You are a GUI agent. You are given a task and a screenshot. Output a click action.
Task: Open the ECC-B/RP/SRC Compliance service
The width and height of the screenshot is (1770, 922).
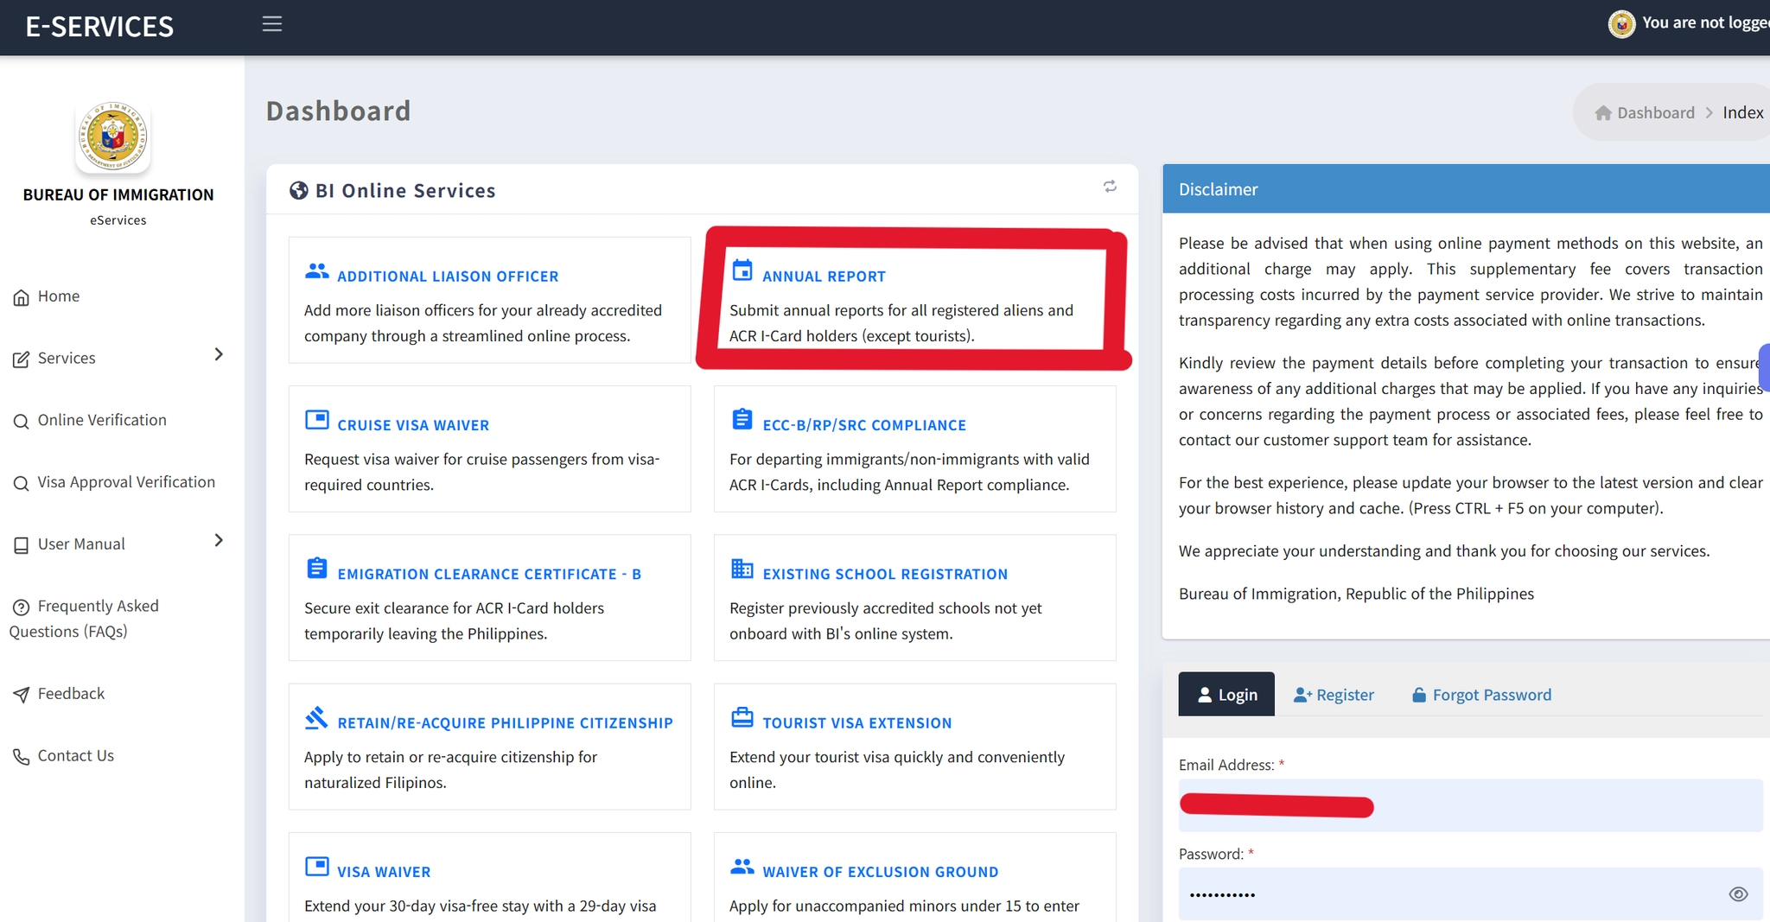pos(864,425)
